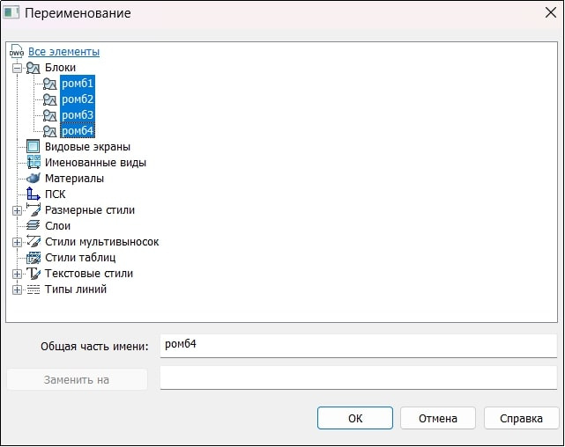Click the Видовые экраны viewport icon

coord(33,146)
